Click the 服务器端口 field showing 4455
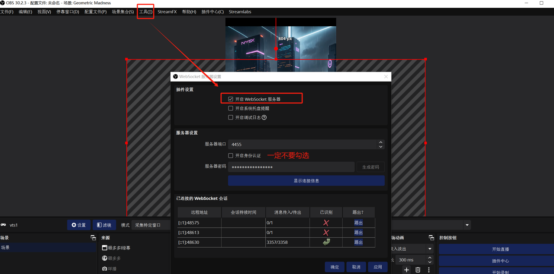554x274 pixels. click(x=303, y=145)
